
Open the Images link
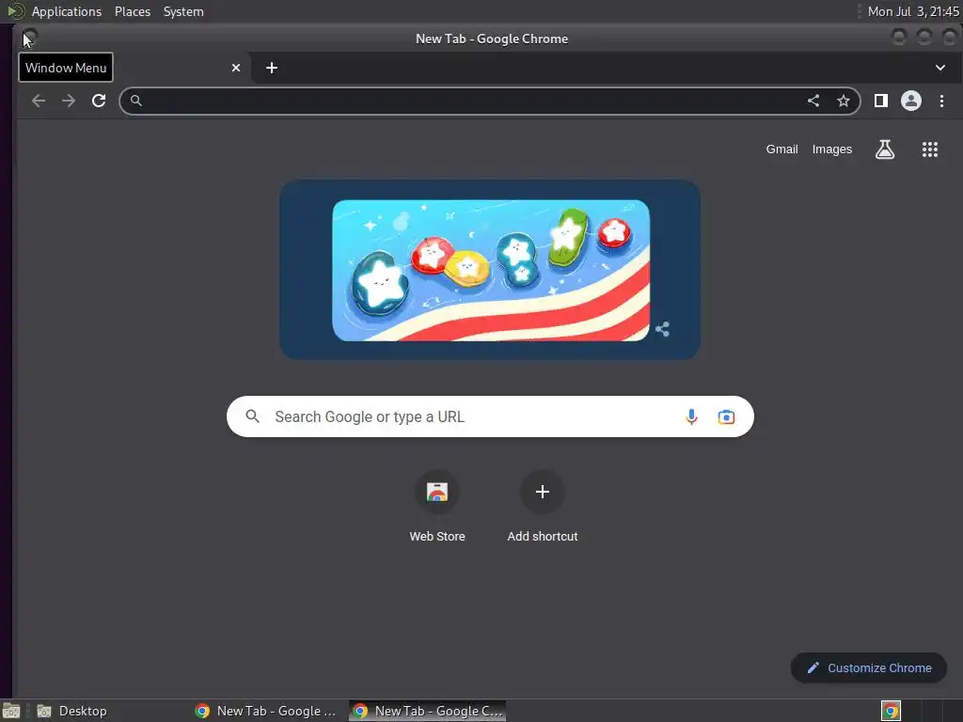832,149
